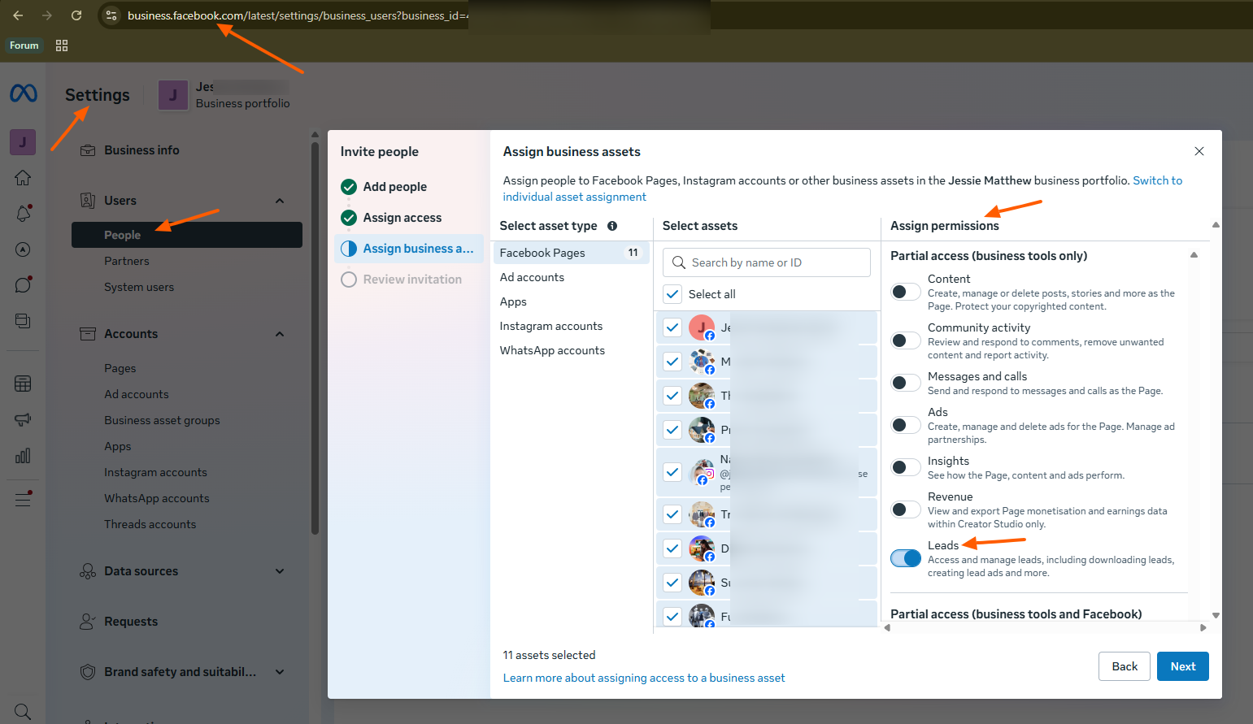Open the Insights bar chart icon

(x=23, y=455)
